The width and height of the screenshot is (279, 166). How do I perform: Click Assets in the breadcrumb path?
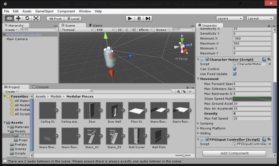pyautogui.click(x=41, y=96)
